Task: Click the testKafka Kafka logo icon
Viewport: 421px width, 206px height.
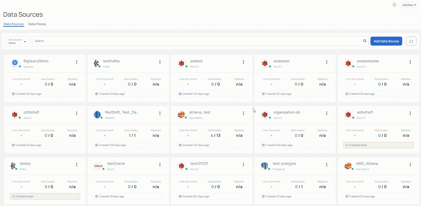Action: pos(96,63)
